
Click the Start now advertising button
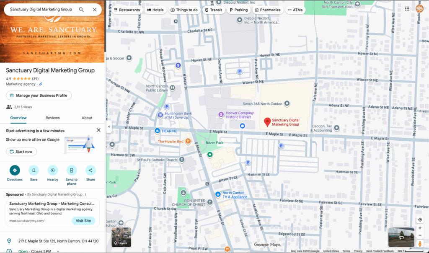tap(21, 152)
